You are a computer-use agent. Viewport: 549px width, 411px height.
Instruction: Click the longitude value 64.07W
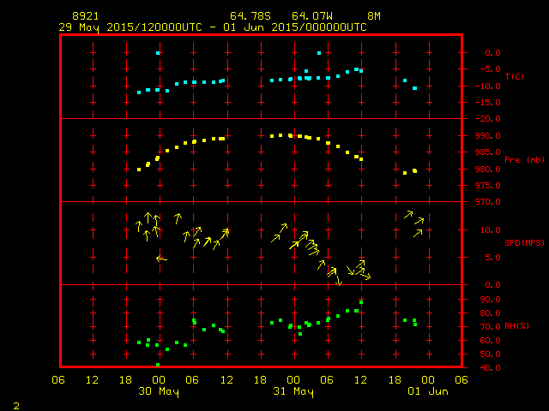point(310,16)
